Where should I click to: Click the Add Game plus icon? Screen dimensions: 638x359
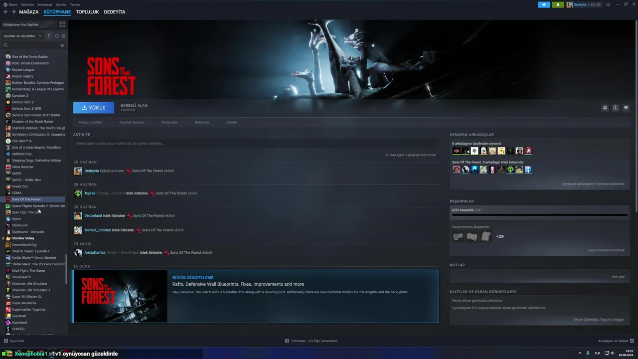(6, 341)
